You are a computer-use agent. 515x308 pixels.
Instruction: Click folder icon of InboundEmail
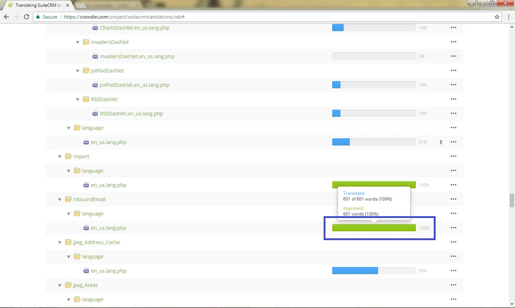pyautogui.click(x=68, y=199)
